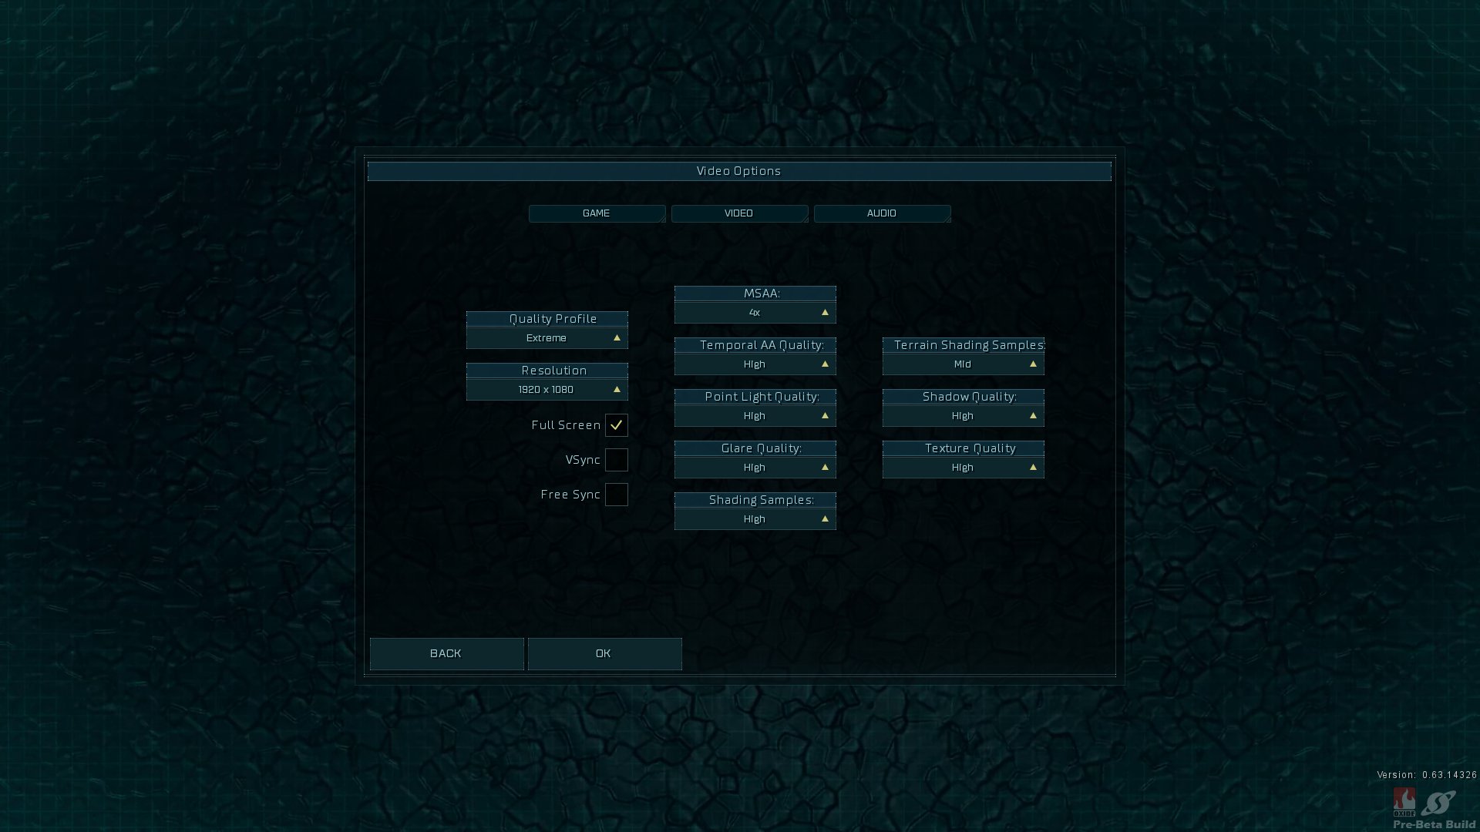Switch to the VIDEO tab

[x=739, y=213]
